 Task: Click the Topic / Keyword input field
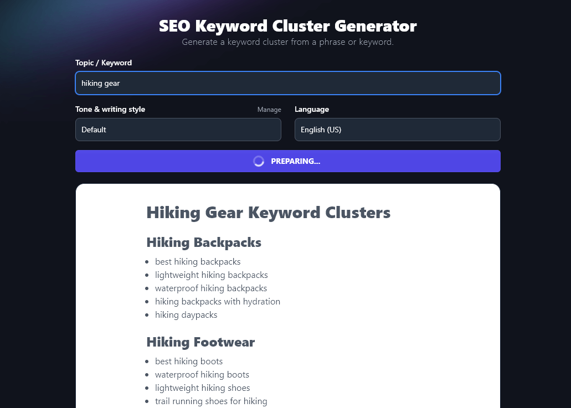point(287,83)
